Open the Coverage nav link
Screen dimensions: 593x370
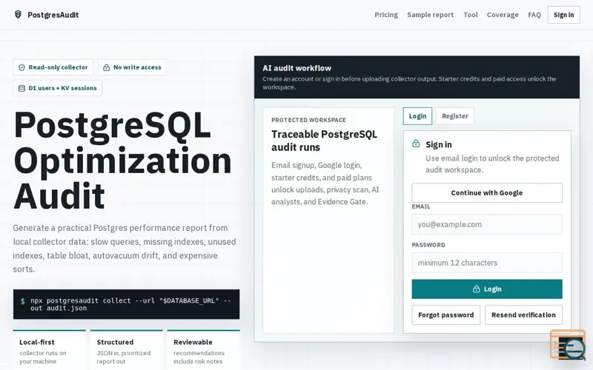pos(503,15)
